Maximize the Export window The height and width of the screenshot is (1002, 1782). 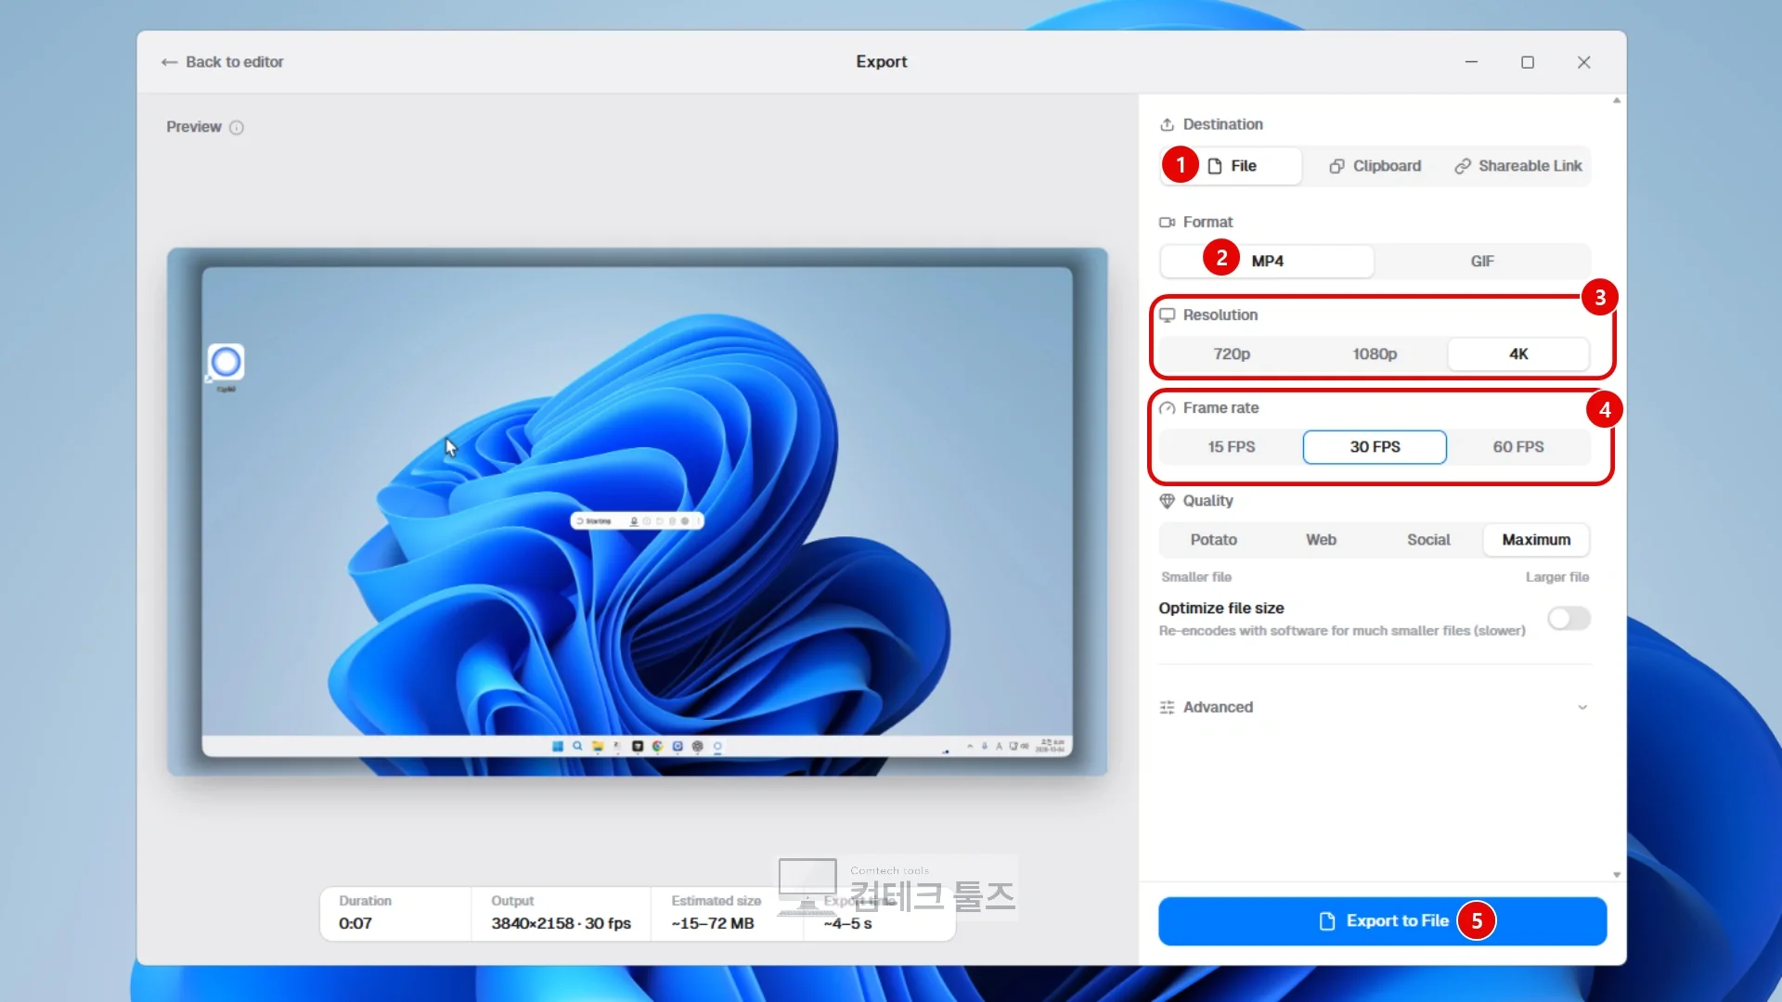coord(1528,62)
